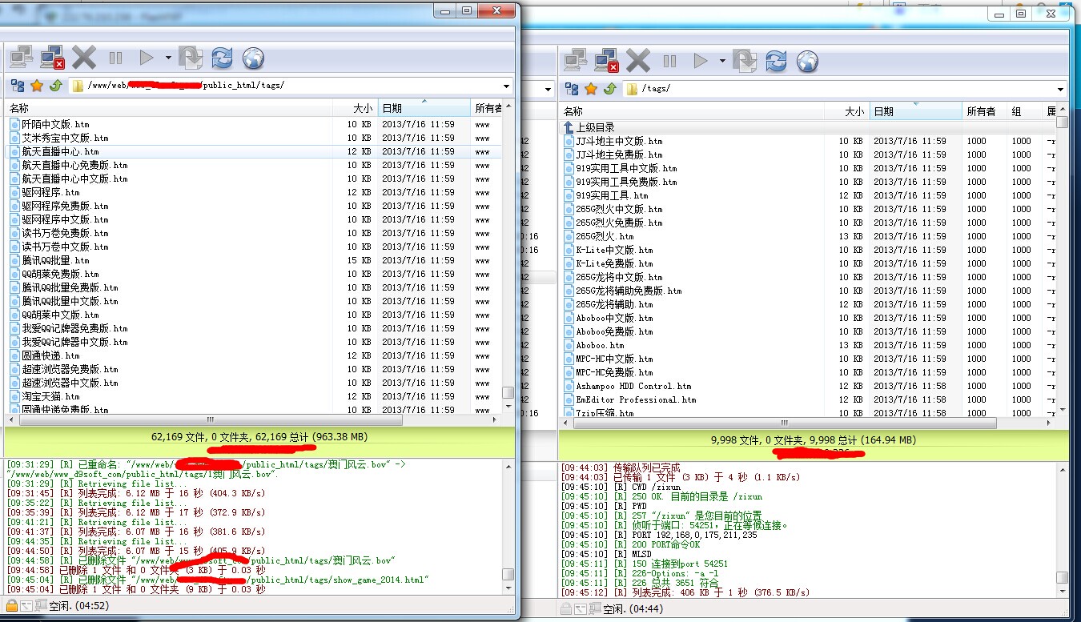Select file MPC-HC中文版.htm
Viewport: 1081px width, 622px height.
807,359
